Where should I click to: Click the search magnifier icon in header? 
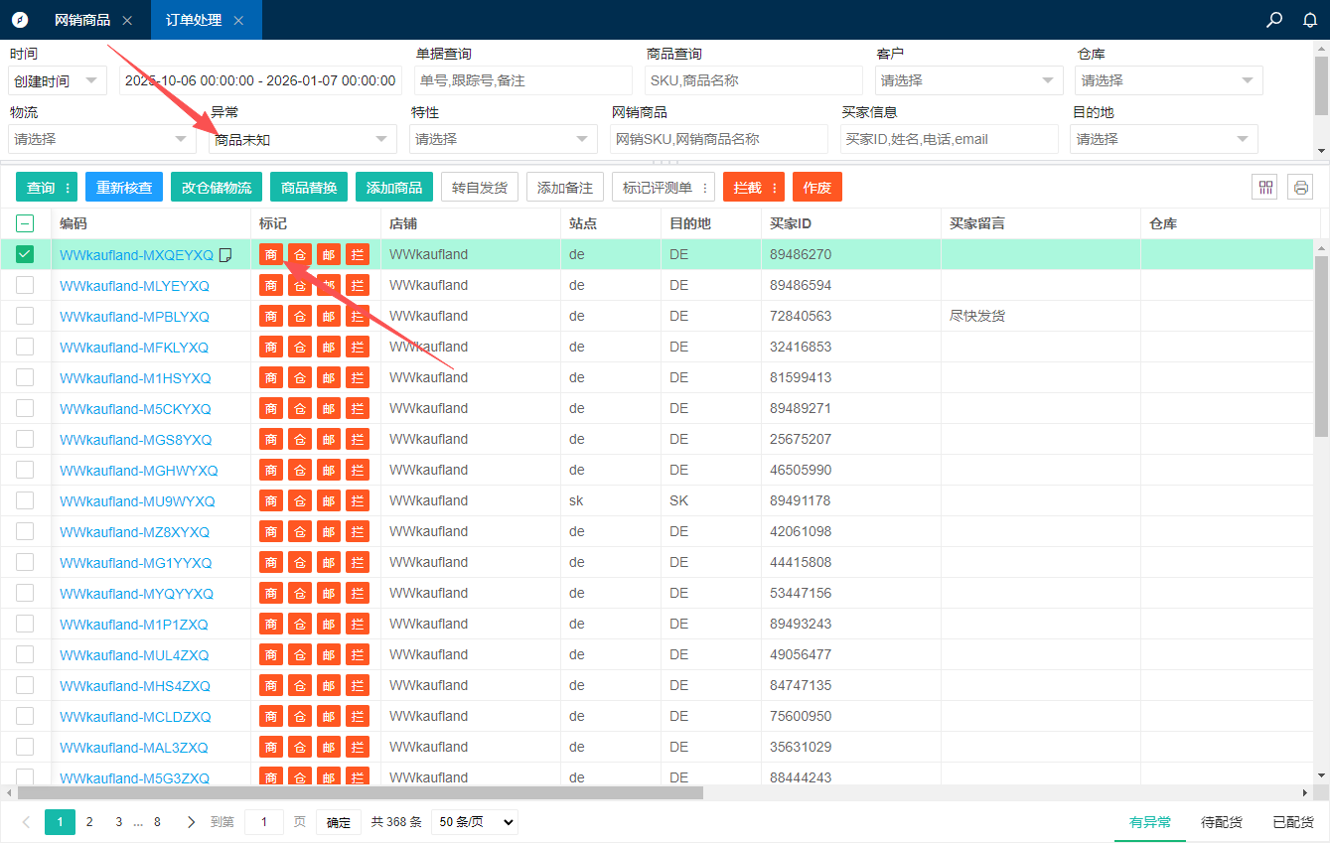click(x=1274, y=20)
